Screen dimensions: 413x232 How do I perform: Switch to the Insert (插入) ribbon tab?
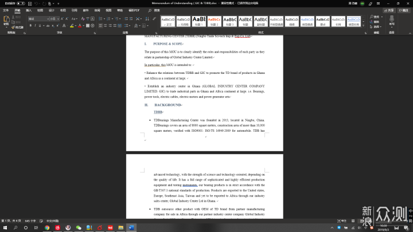(x=29, y=10)
